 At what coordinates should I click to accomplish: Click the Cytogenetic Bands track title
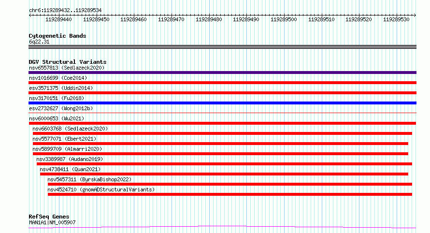(57, 36)
